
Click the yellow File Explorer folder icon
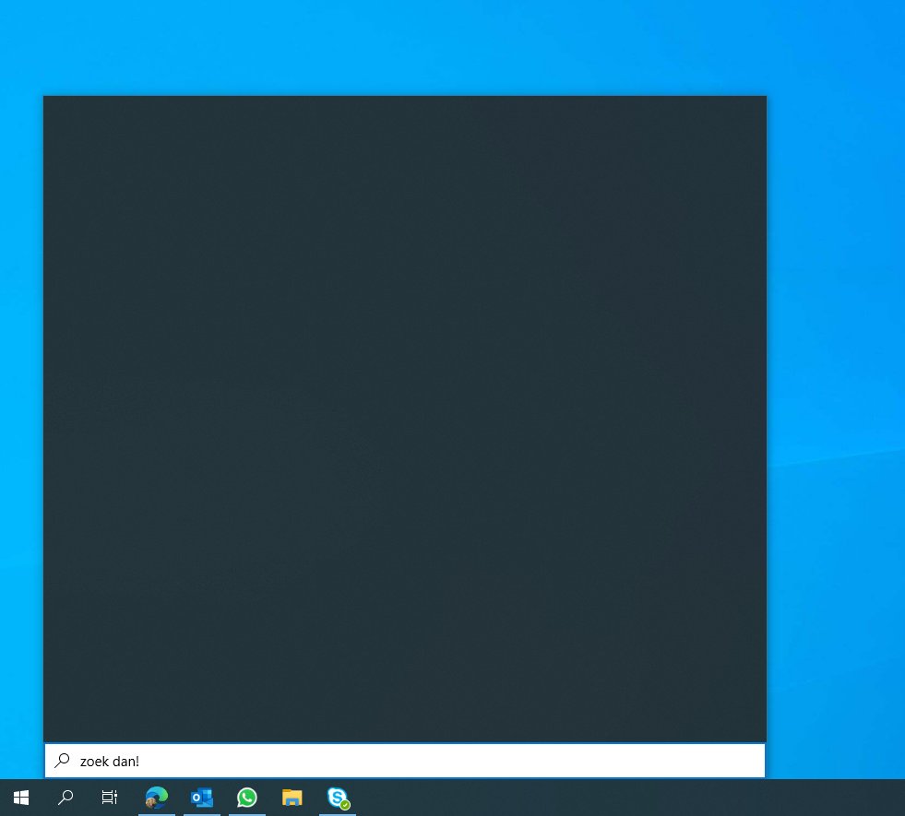[292, 797]
